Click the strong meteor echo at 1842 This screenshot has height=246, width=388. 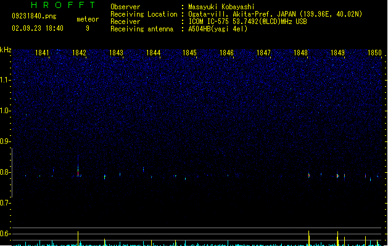(78, 170)
